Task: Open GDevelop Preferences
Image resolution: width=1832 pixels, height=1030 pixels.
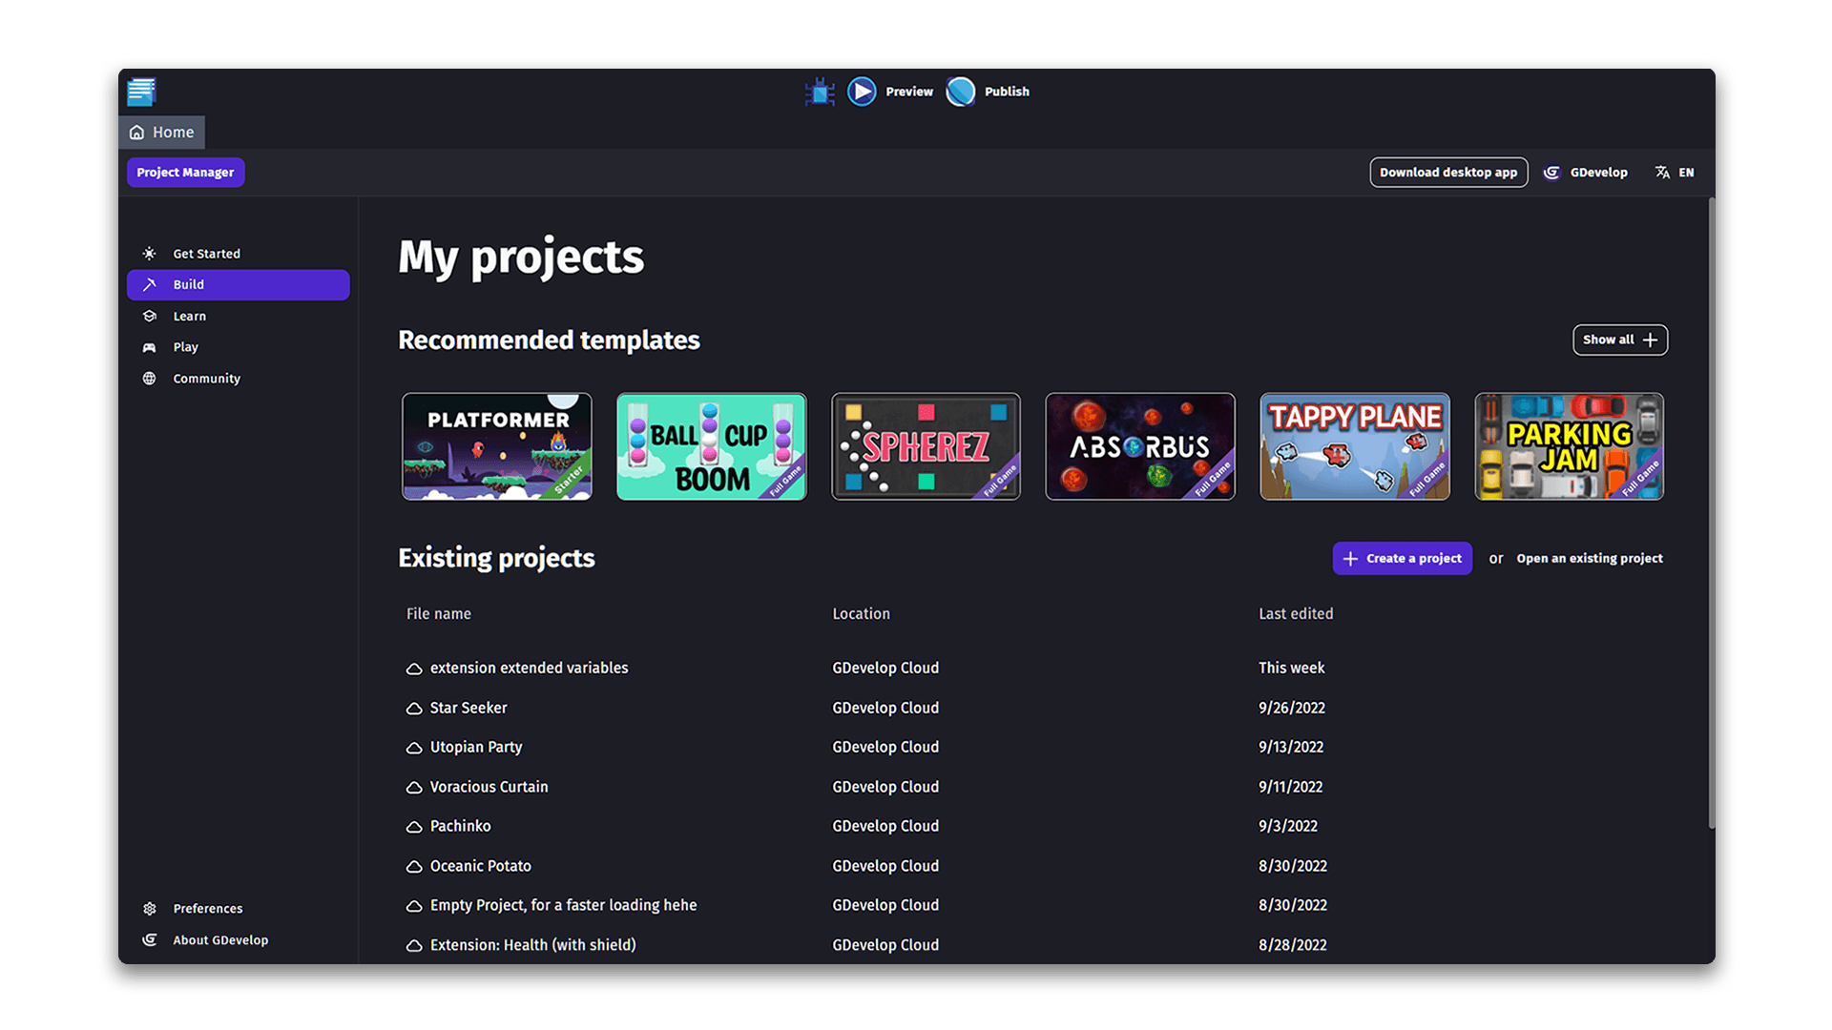Action: [207, 908]
